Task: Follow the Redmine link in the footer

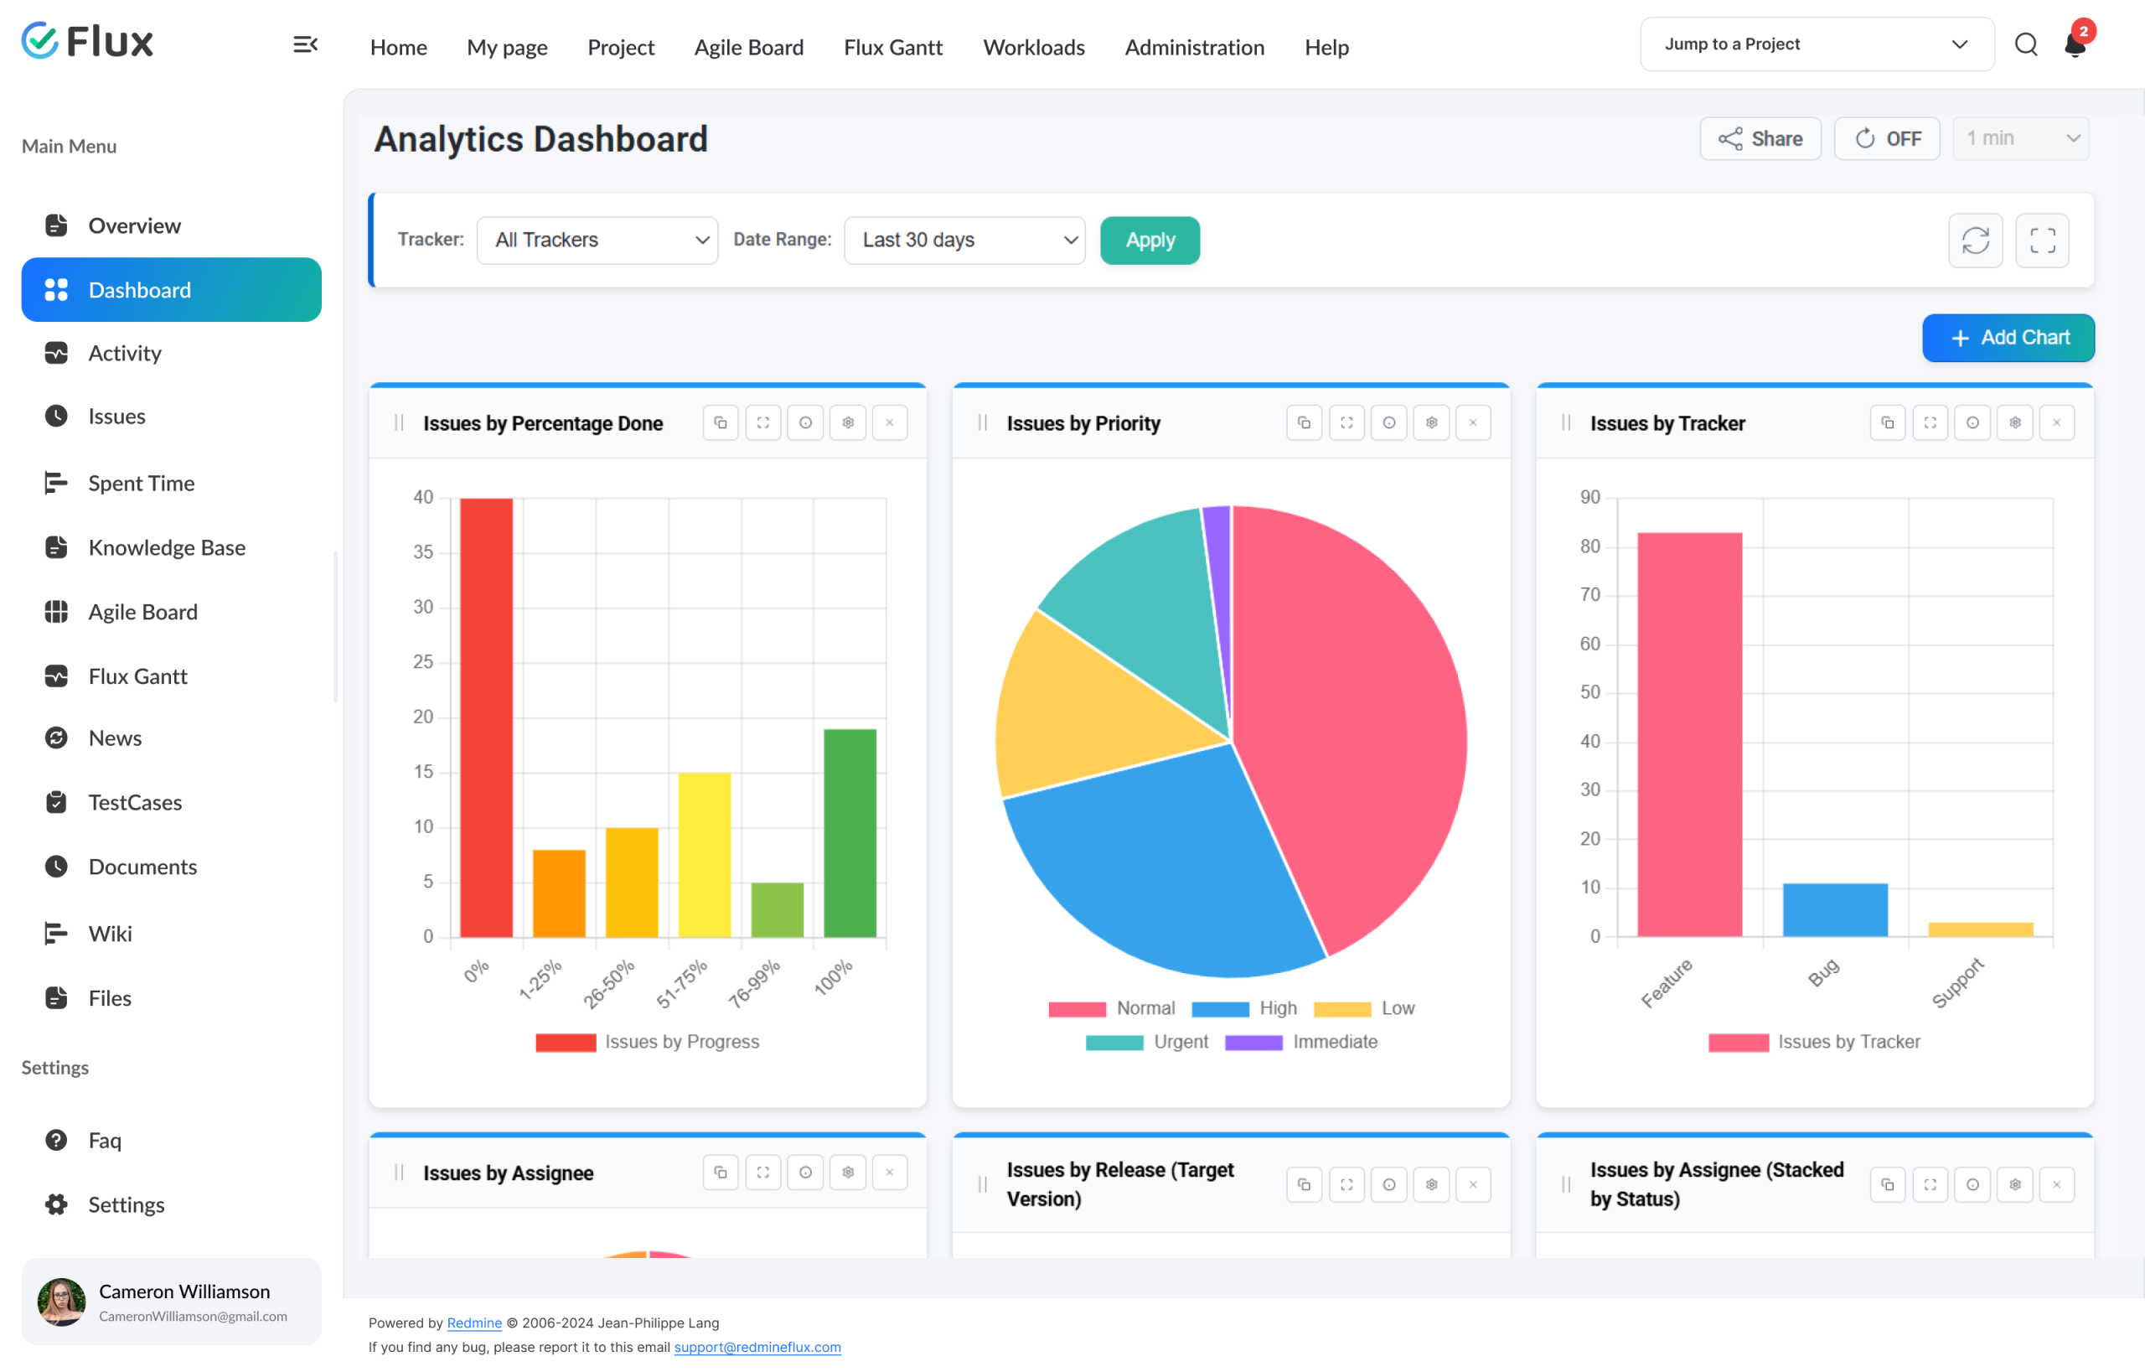Action: click(474, 1323)
